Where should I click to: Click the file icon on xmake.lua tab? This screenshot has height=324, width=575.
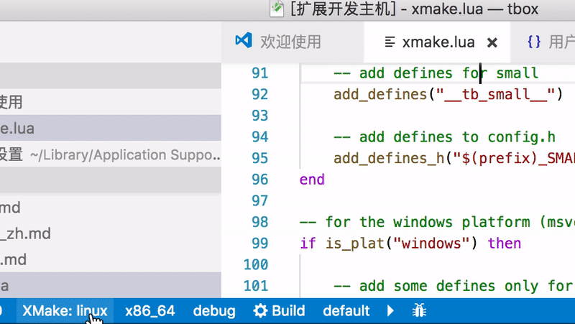point(390,42)
